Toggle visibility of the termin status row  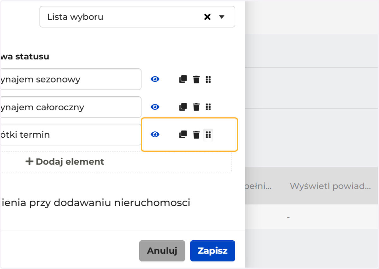coord(155,134)
